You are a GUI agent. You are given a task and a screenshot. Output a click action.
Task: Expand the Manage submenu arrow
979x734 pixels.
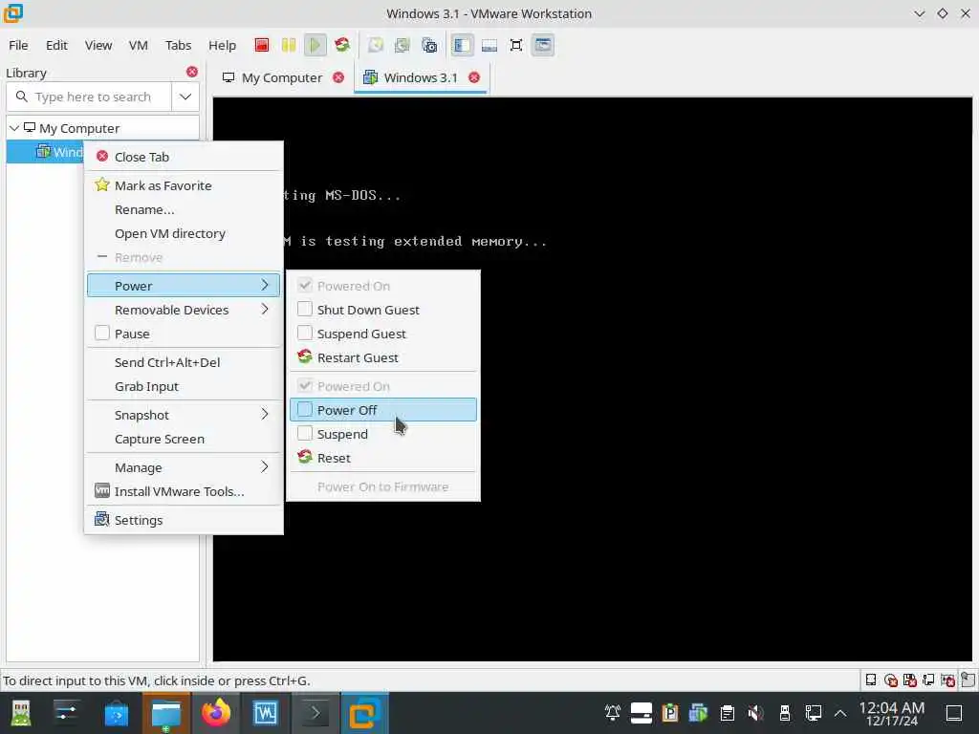(x=265, y=466)
